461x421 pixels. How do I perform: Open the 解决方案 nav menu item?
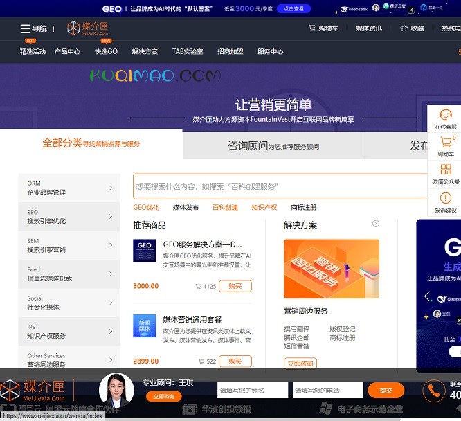(145, 51)
